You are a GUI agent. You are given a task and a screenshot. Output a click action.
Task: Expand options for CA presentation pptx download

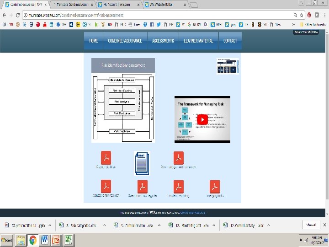pos(50,226)
